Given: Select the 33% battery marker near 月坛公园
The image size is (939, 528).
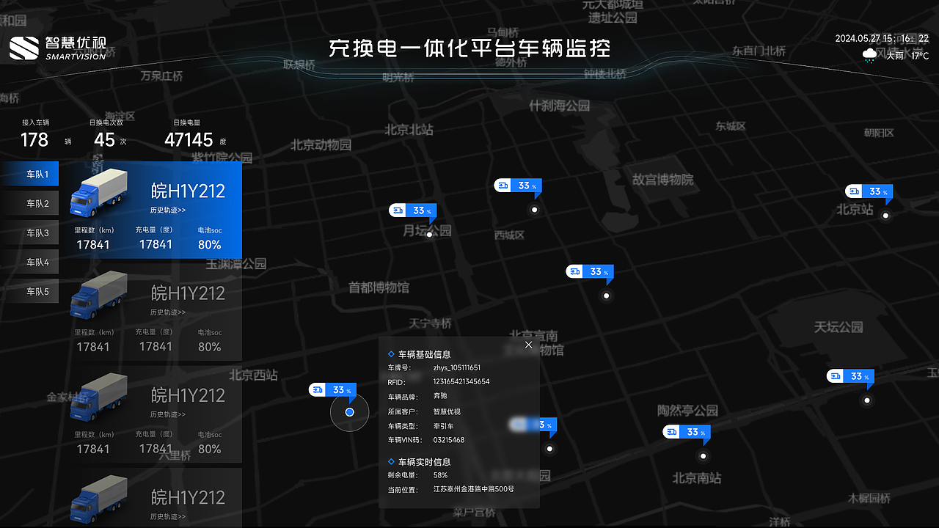Looking at the screenshot, I should click(412, 210).
